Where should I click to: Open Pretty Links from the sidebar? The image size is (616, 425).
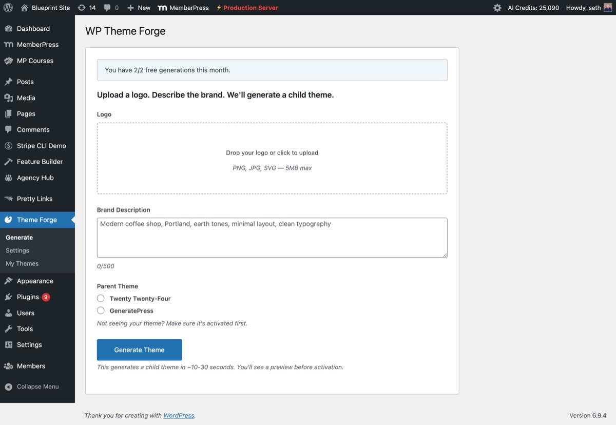[x=34, y=199]
